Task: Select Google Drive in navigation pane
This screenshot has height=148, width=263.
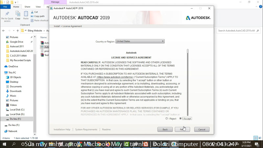Action: (16, 42)
